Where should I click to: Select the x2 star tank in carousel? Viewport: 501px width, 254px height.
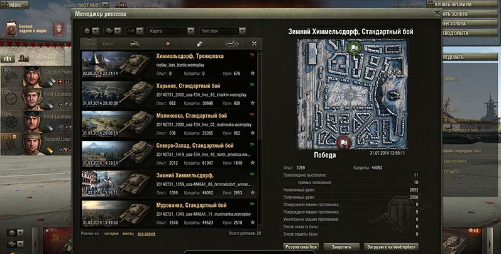point(463,241)
